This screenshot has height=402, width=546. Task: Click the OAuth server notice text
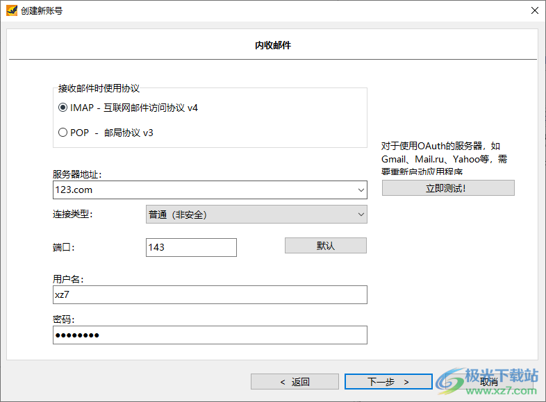pyautogui.click(x=444, y=158)
